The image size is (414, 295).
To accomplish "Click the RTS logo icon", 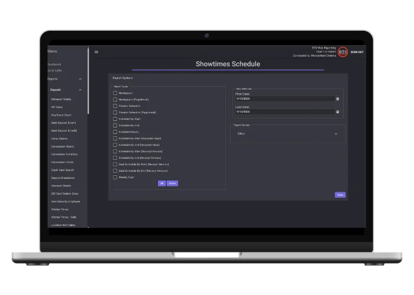I will (342, 52).
